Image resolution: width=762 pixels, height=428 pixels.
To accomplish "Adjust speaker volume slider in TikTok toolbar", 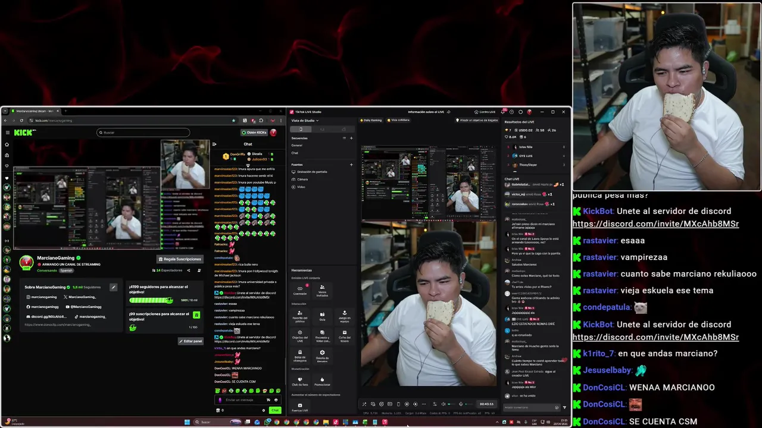I will 451,404.
